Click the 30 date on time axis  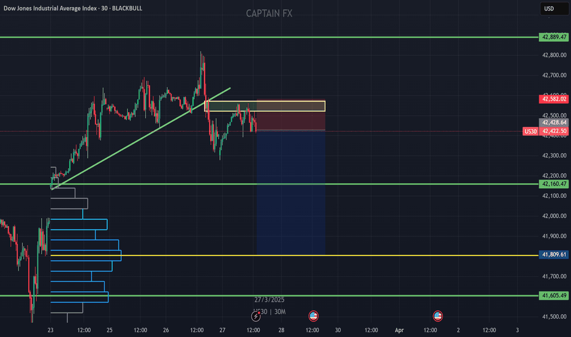tap(338, 330)
